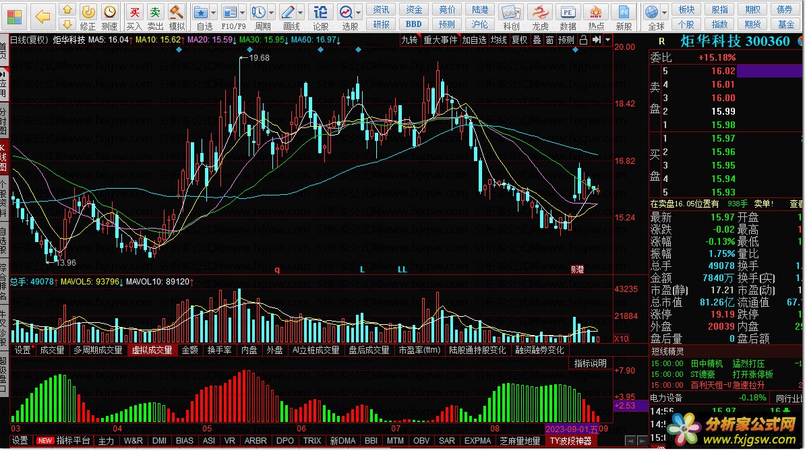Click the jump-to-end arrow icon in chart bar
This screenshot has width=807, height=451.
pyautogui.click(x=596, y=40)
